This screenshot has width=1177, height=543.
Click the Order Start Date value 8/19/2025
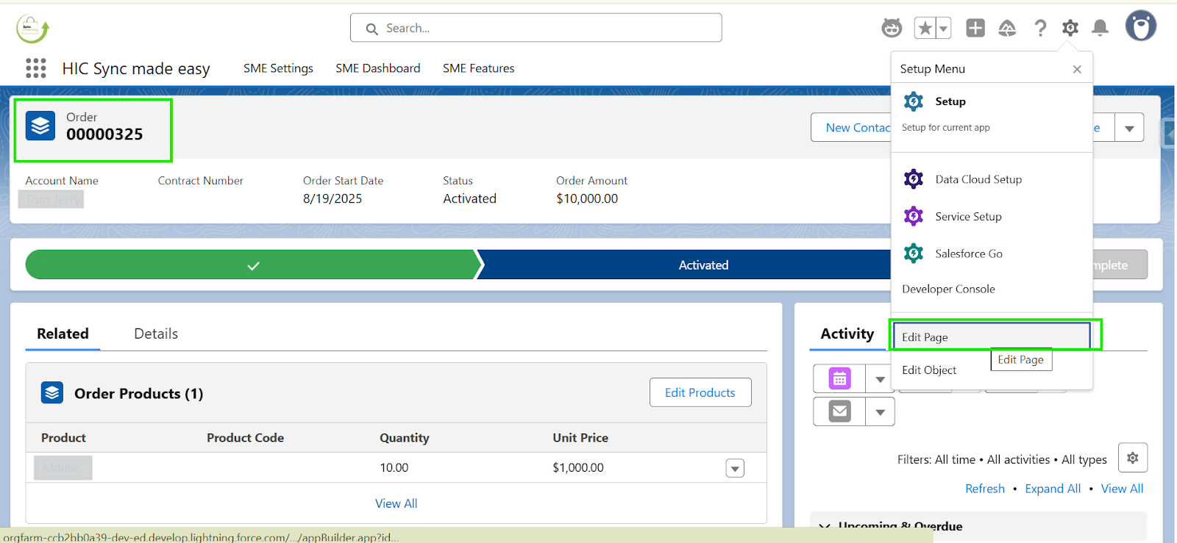pyautogui.click(x=333, y=198)
